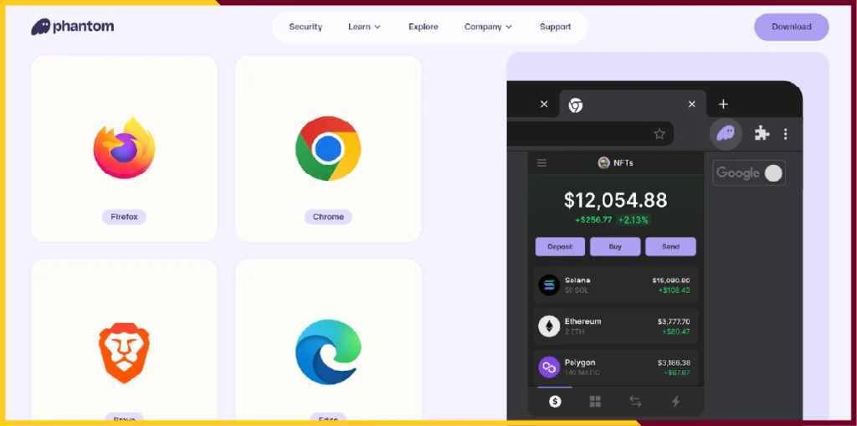Open the lightning activity tab icon
Image resolution: width=857 pixels, height=426 pixels.
[675, 402]
